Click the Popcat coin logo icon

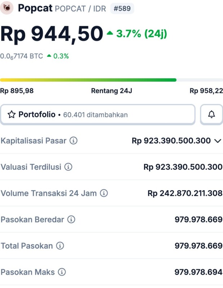click(x=7, y=8)
